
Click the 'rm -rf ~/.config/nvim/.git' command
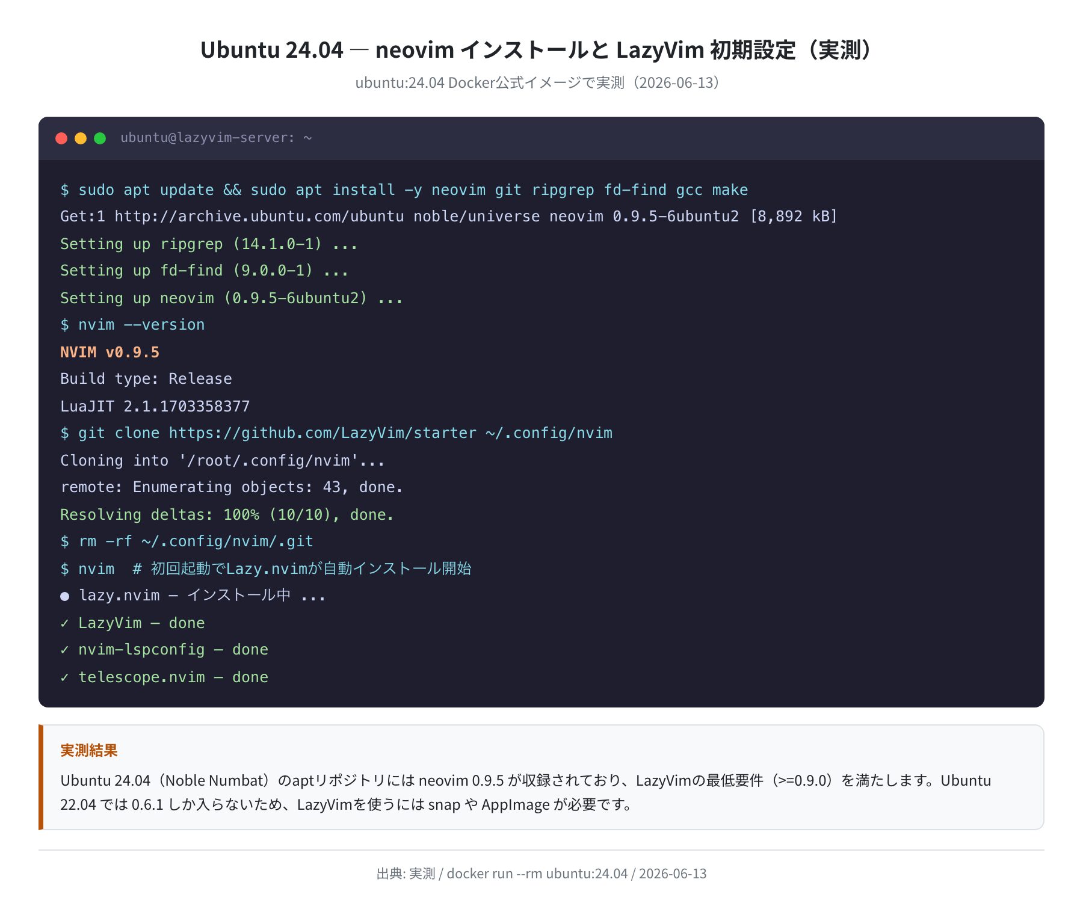[187, 541]
